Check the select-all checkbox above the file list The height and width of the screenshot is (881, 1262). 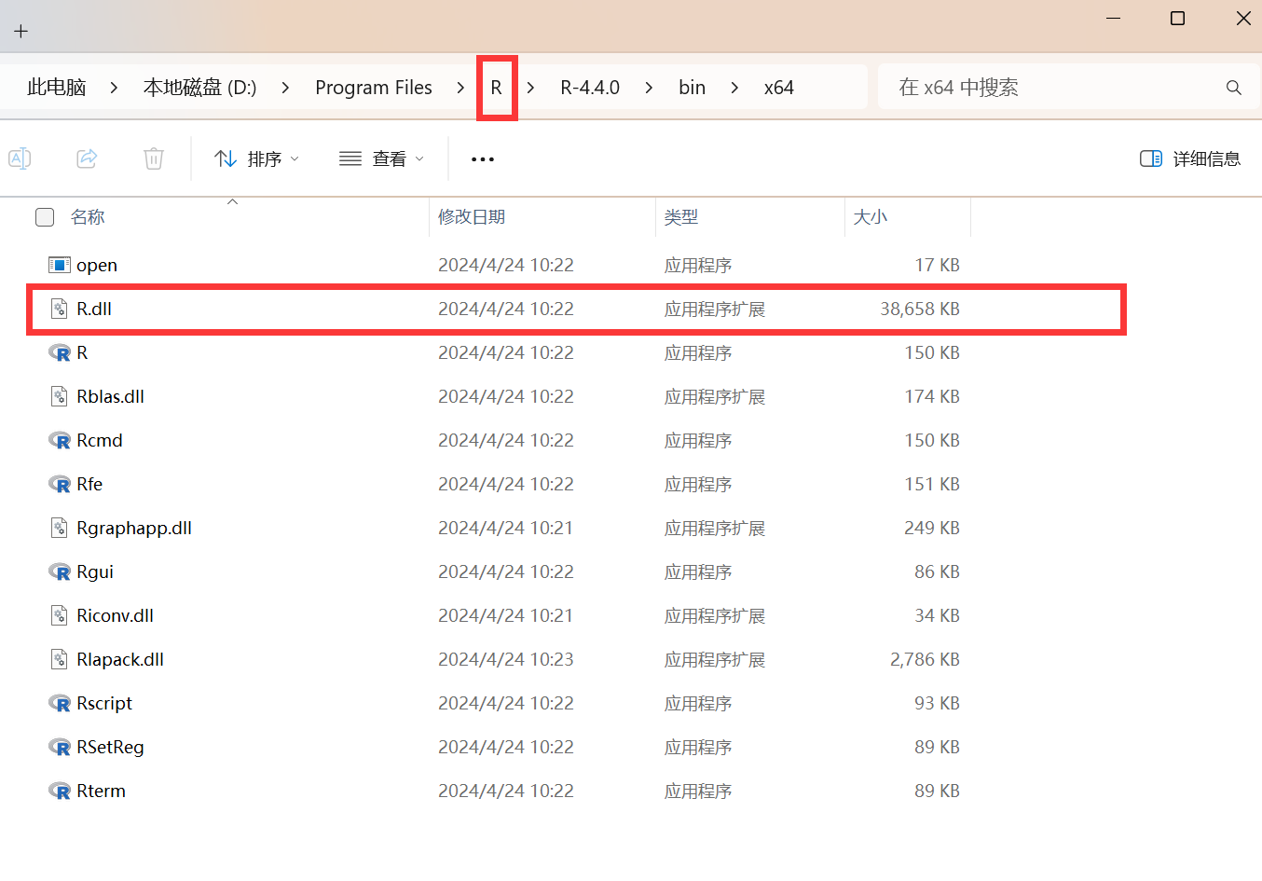coord(45,216)
